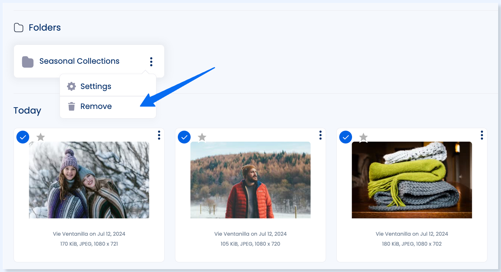The width and height of the screenshot is (501, 272).
Task: Open the thumbnail of the two girls in snow
Action: tap(89, 180)
